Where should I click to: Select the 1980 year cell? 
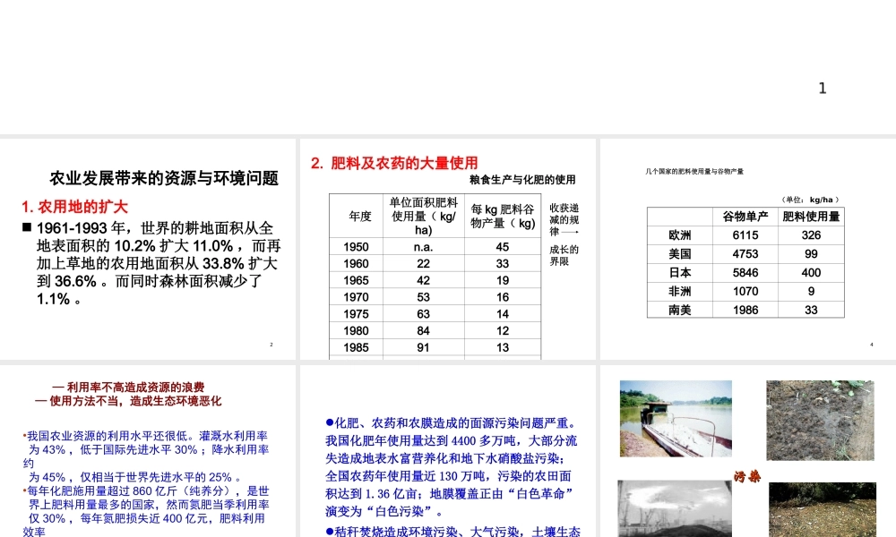[x=356, y=330]
